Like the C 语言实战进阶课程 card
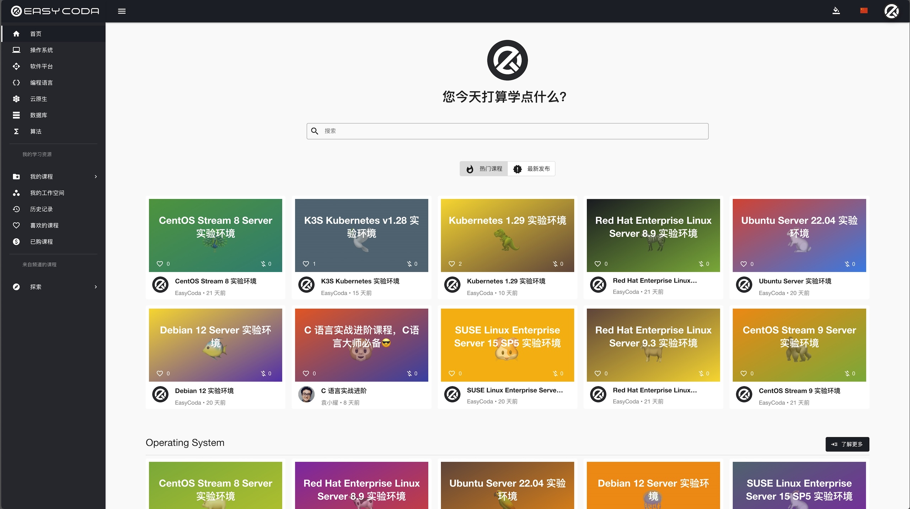Screen dimensions: 910x509 pyautogui.click(x=306, y=373)
